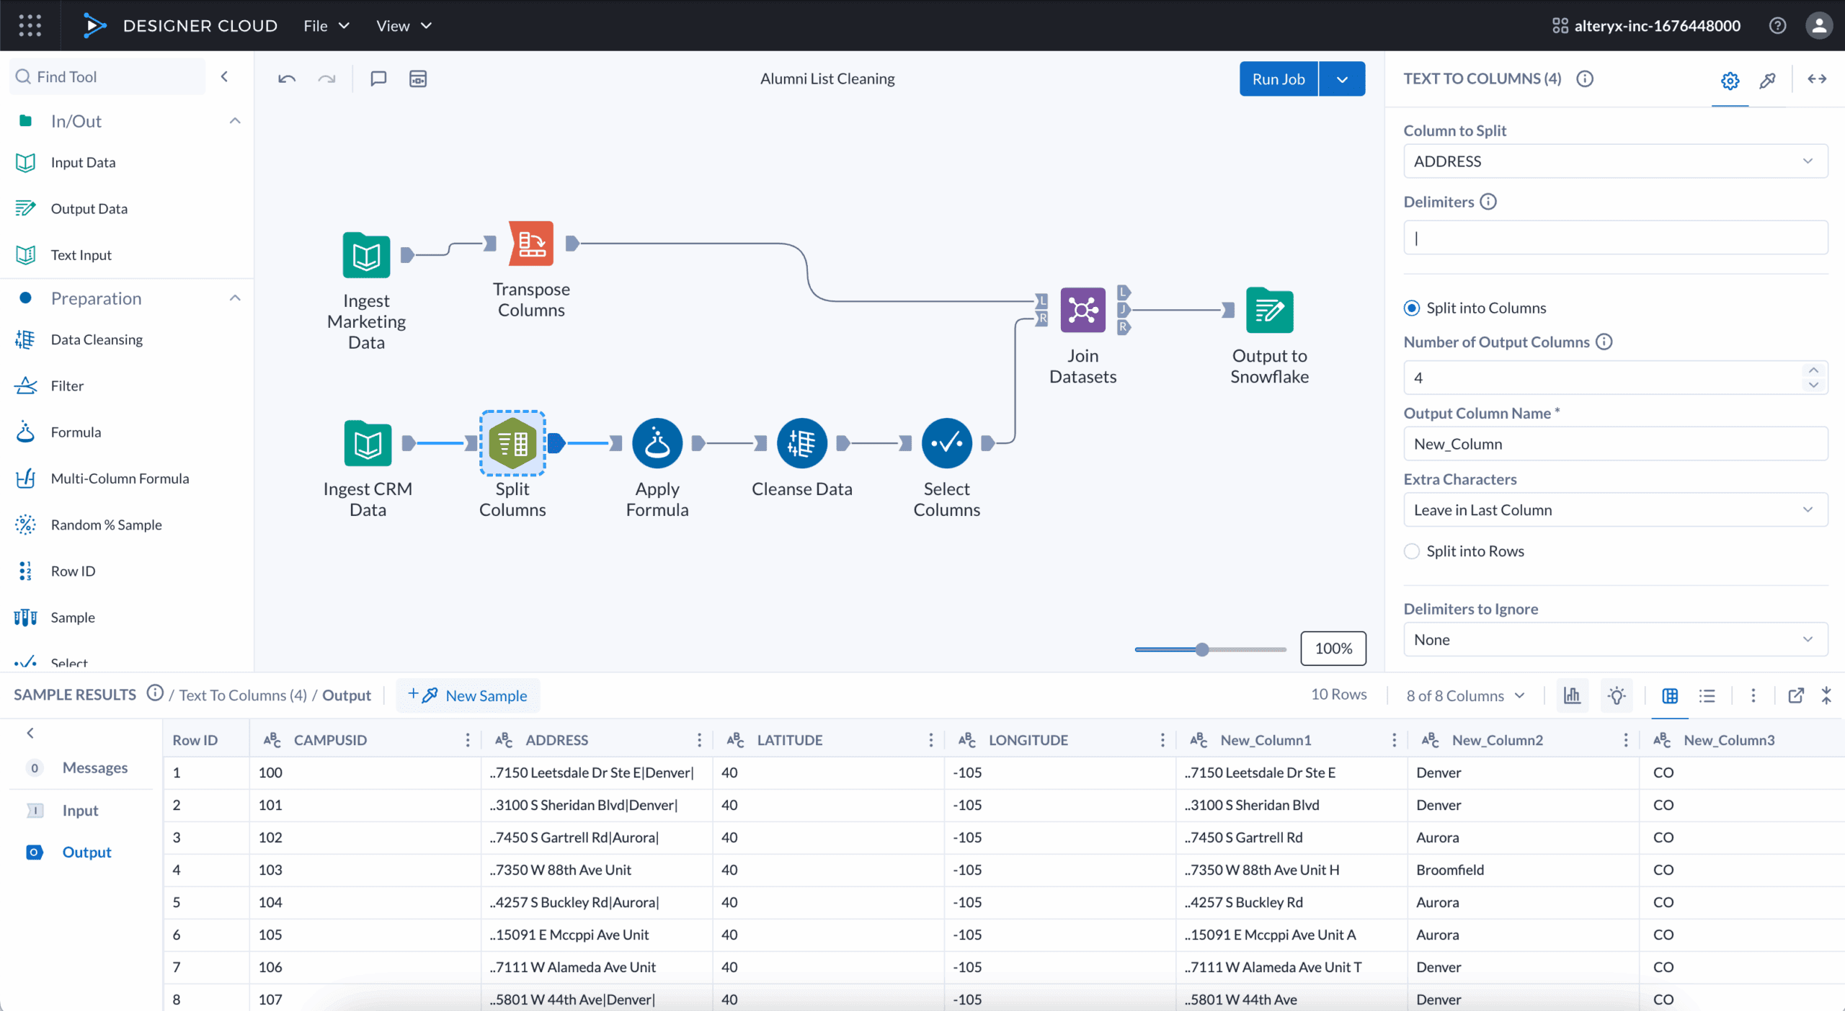The image size is (1845, 1011).
Task: Select the Split into Columns radio button
Action: pos(1411,308)
